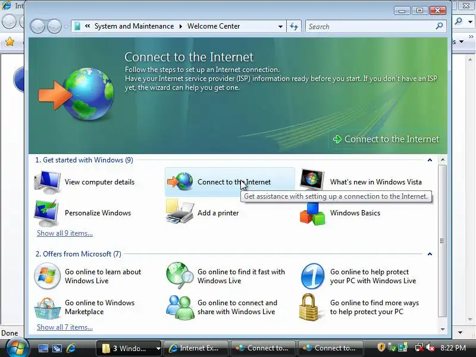Click the search magnifier icon
Image resolution: width=476 pixels, height=357 pixels.
point(439,26)
